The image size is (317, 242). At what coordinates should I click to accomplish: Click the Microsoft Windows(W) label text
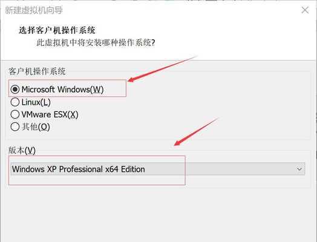click(62, 90)
